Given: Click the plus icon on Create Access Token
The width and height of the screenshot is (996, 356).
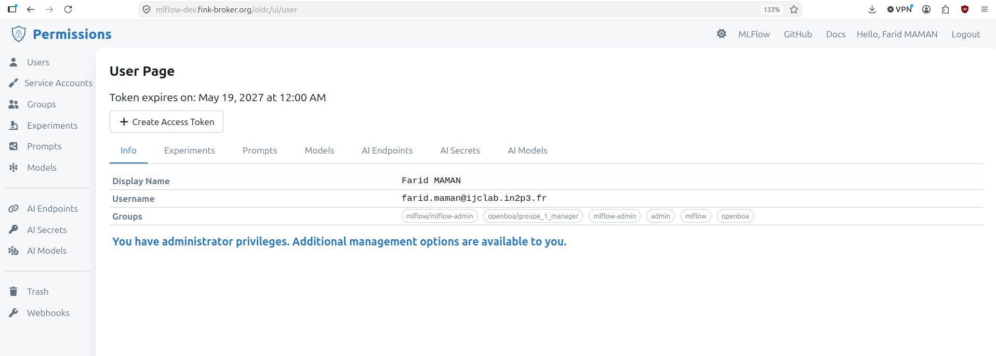Looking at the screenshot, I should tap(124, 121).
